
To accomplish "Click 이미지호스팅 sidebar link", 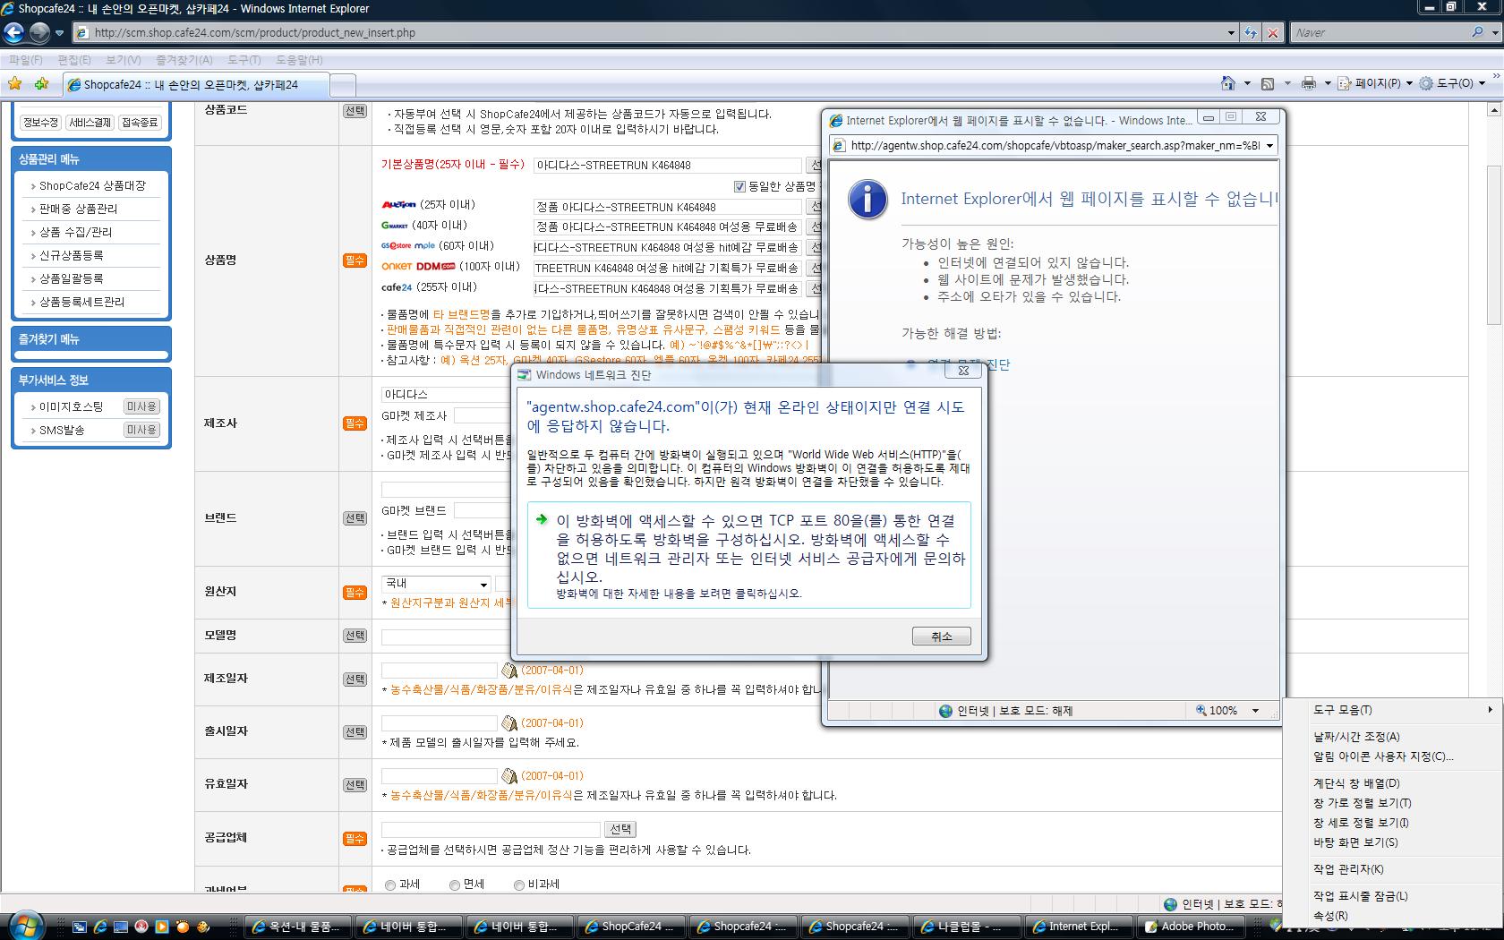I will tap(71, 407).
